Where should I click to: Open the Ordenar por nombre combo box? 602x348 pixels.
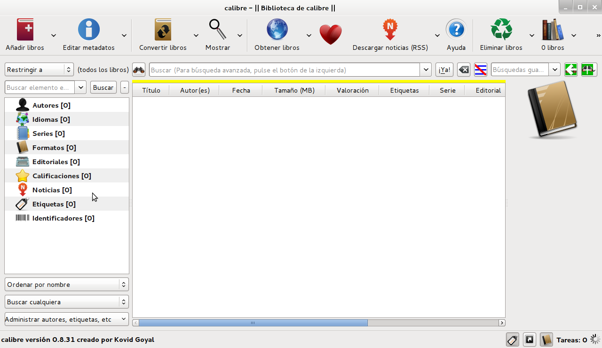67,285
